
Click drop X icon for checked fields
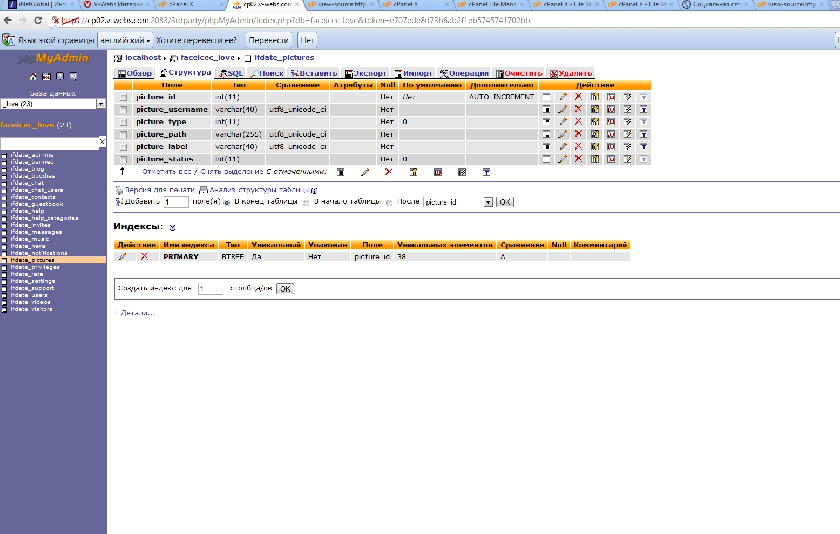click(389, 172)
